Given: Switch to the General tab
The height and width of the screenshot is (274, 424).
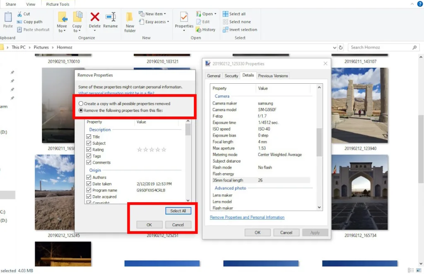Looking at the screenshot, I should [214, 76].
